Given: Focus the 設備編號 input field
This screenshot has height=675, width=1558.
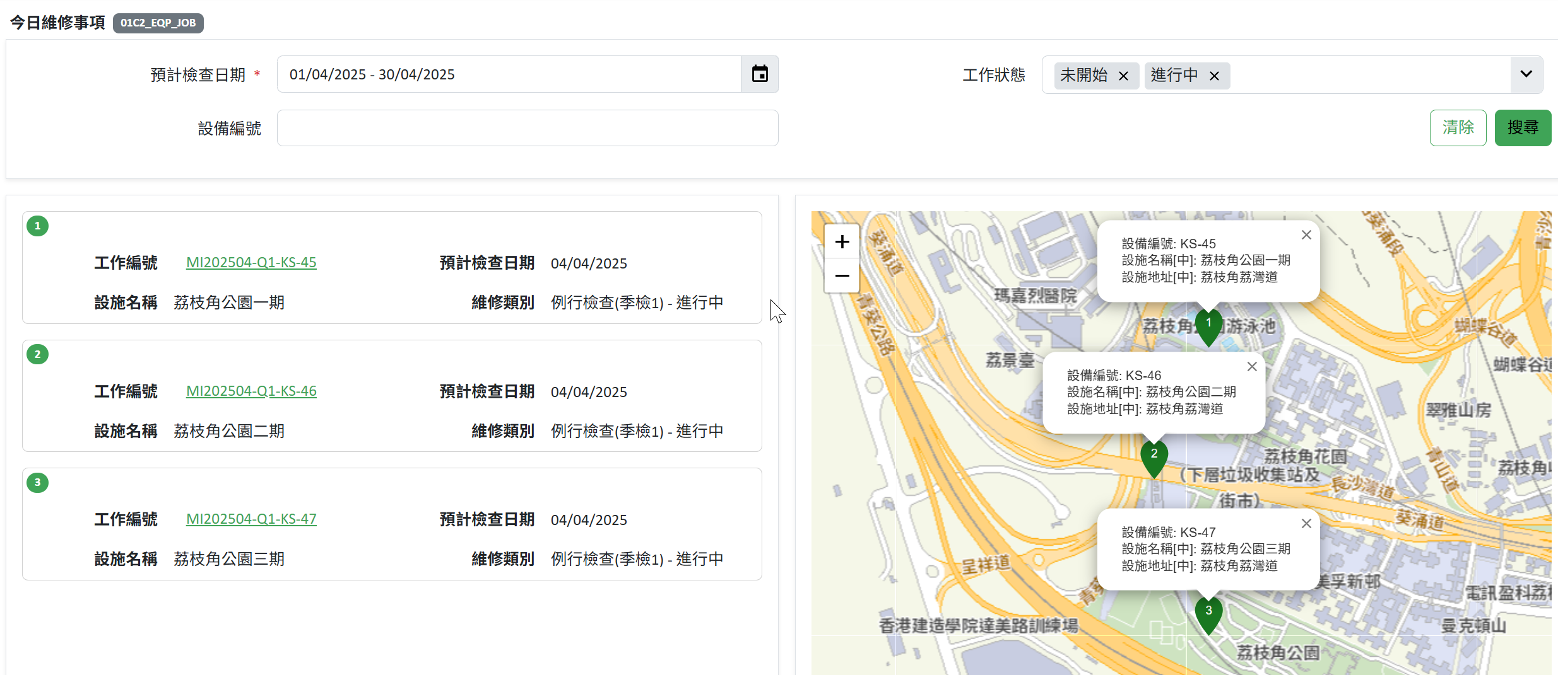Looking at the screenshot, I should tap(528, 128).
